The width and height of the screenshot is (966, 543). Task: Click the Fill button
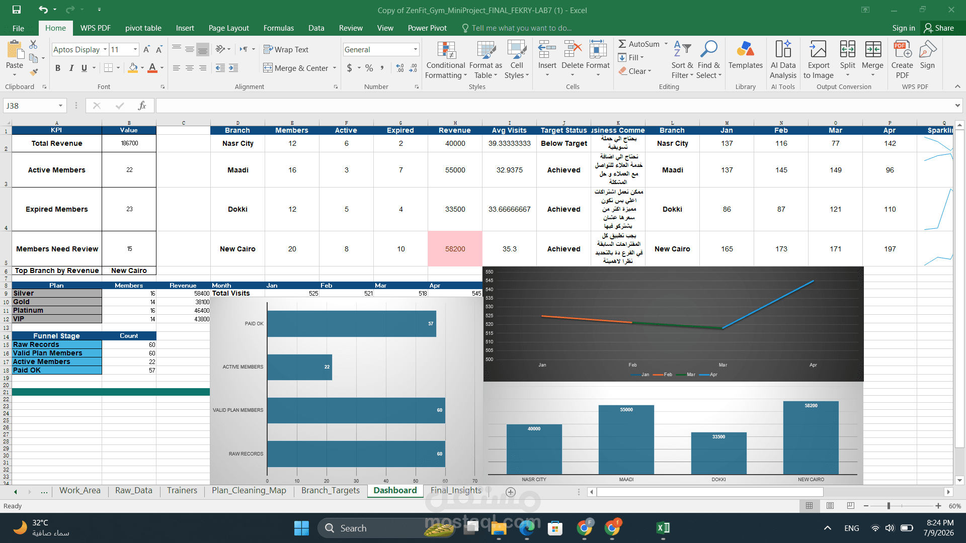[631, 58]
